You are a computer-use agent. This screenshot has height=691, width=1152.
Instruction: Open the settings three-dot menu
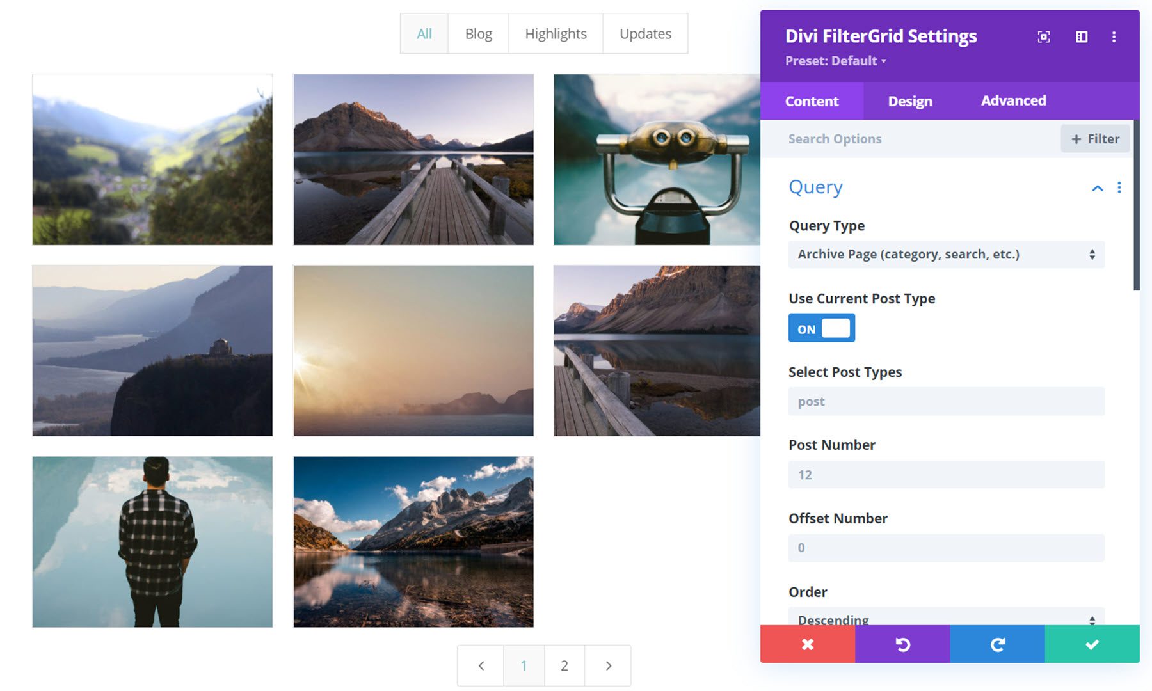click(1114, 37)
